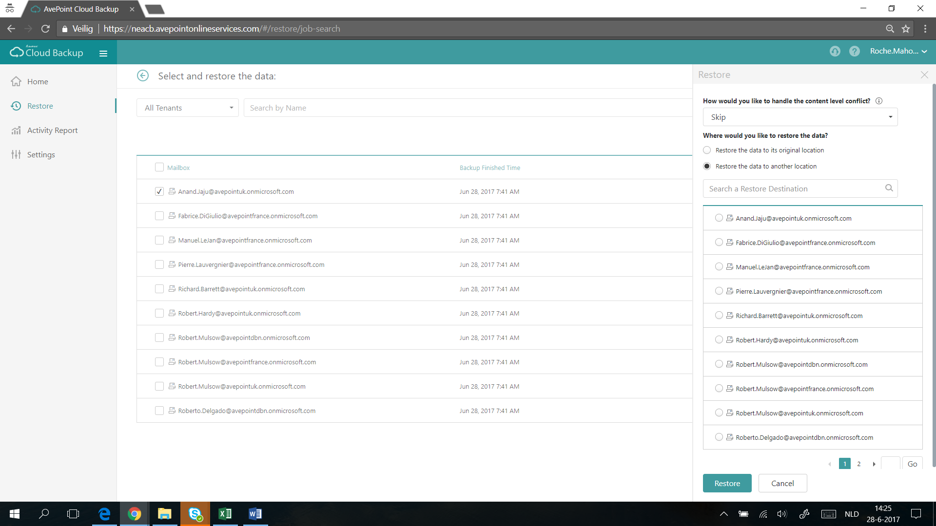Check Richard.Barrett mailbox checkbox
This screenshot has height=526, width=936.
click(x=159, y=289)
